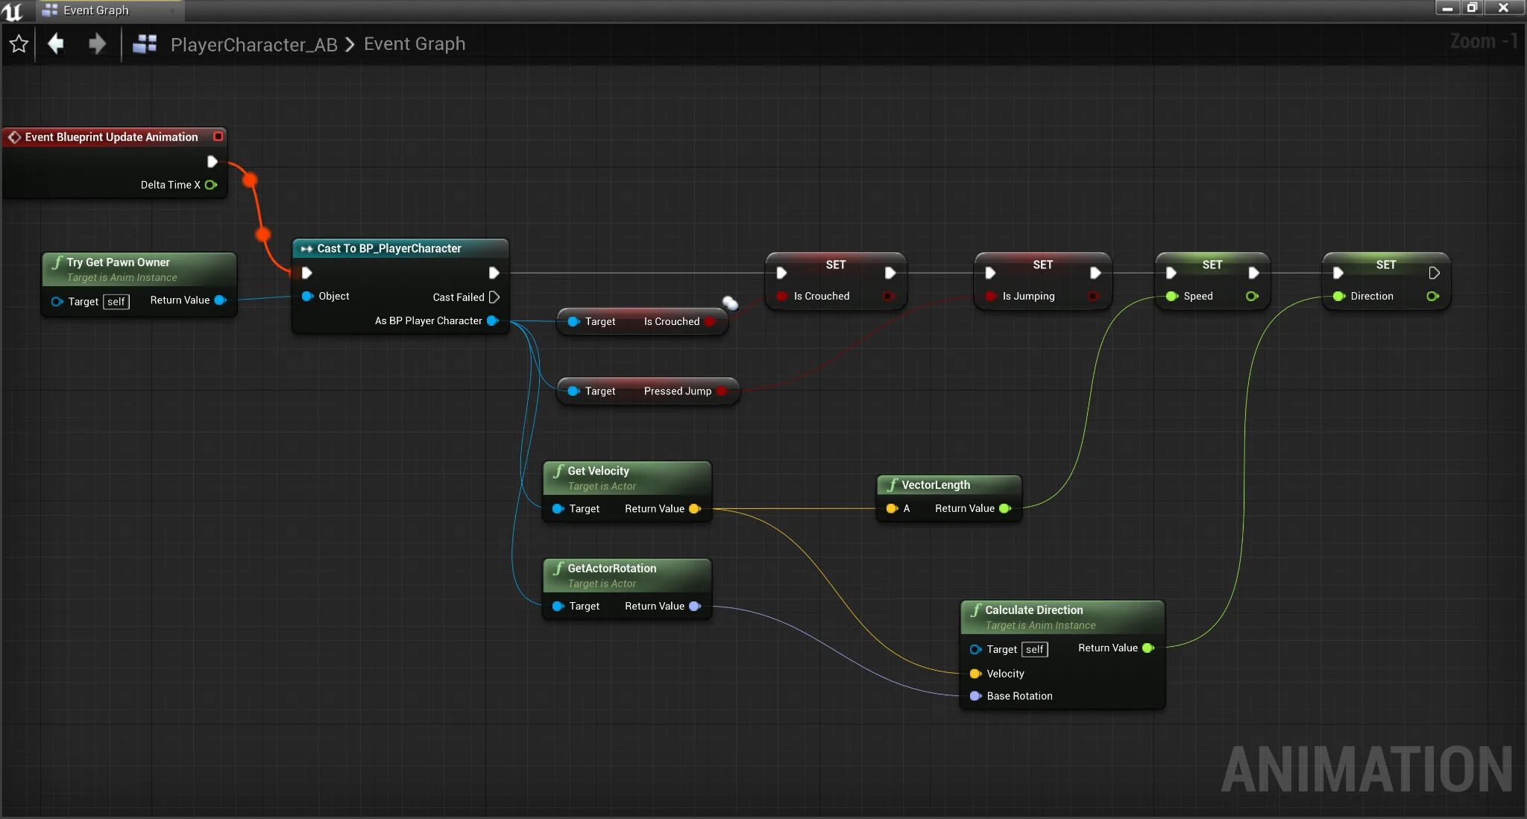Viewport: 1527px width, 819px height.
Task: Click the window restore button
Action: pos(1472,7)
